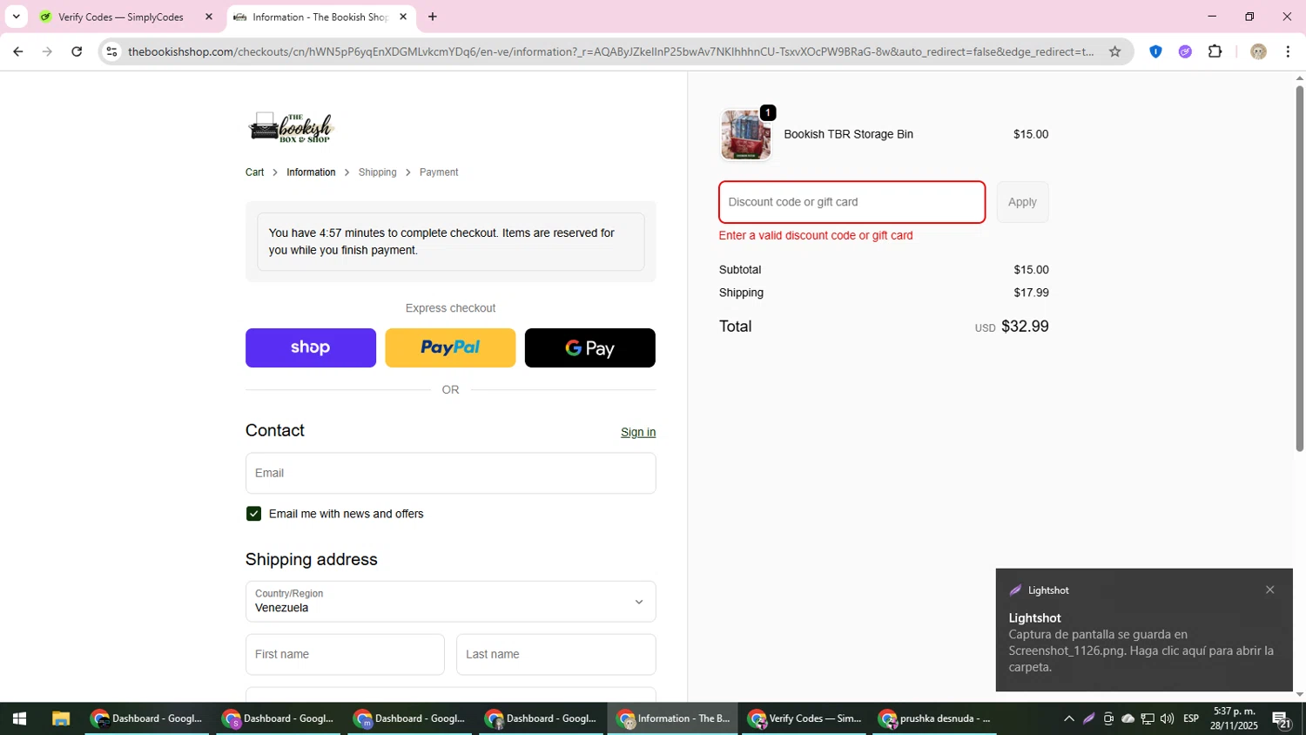1306x735 pixels.
Task: Uncheck Email me with news and offers
Action: (253, 514)
